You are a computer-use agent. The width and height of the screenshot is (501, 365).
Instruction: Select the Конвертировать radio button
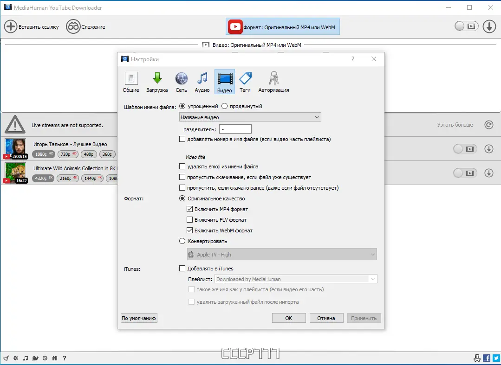182,241
